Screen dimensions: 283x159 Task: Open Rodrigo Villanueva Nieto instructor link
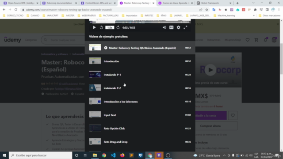pos(69,89)
